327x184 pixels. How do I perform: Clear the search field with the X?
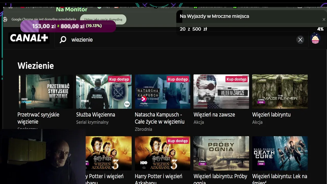click(300, 40)
